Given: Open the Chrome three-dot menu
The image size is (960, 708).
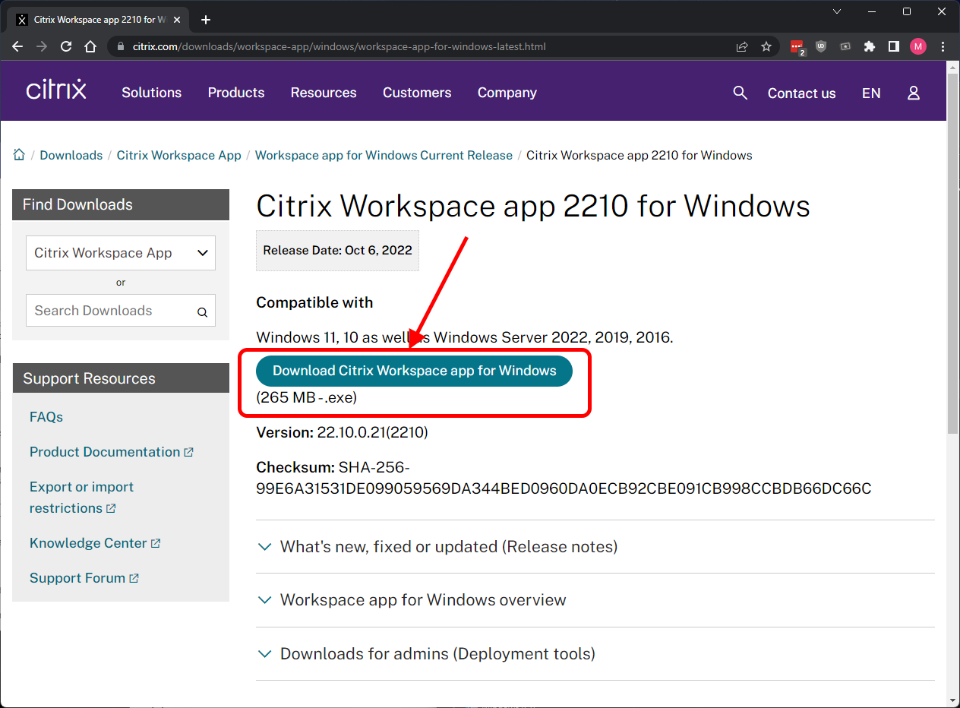Looking at the screenshot, I should point(943,46).
